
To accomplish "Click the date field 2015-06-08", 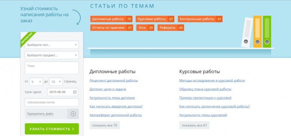I will [x=63, y=92].
